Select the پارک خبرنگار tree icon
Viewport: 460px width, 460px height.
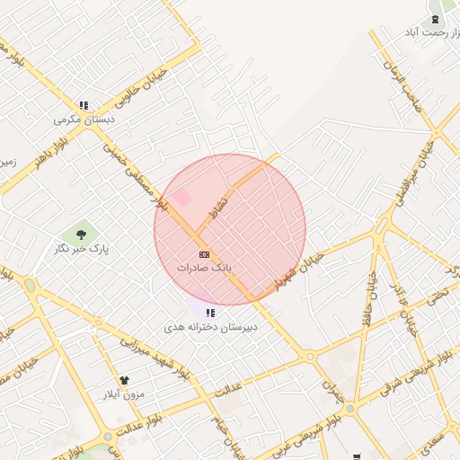[x=81, y=234]
